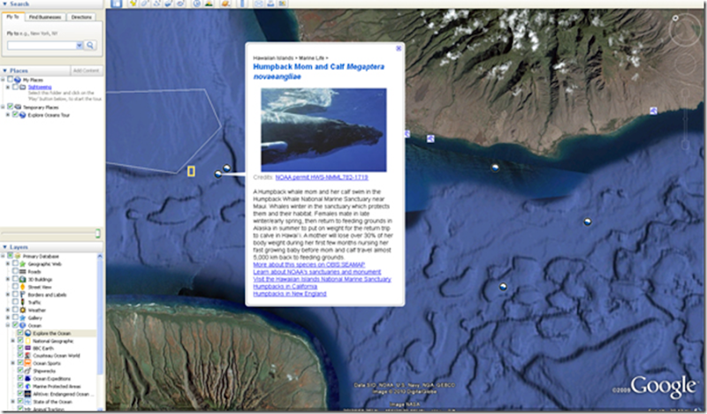
Task: Enable the Borders and Labels checkbox
Action: tap(15, 294)
